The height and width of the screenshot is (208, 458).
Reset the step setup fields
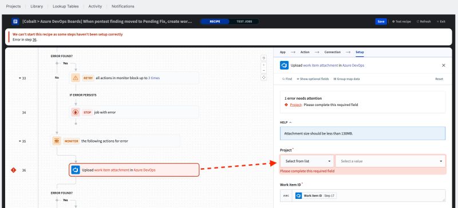tap(439, 79)
